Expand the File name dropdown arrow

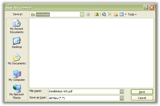coord(122,91)
